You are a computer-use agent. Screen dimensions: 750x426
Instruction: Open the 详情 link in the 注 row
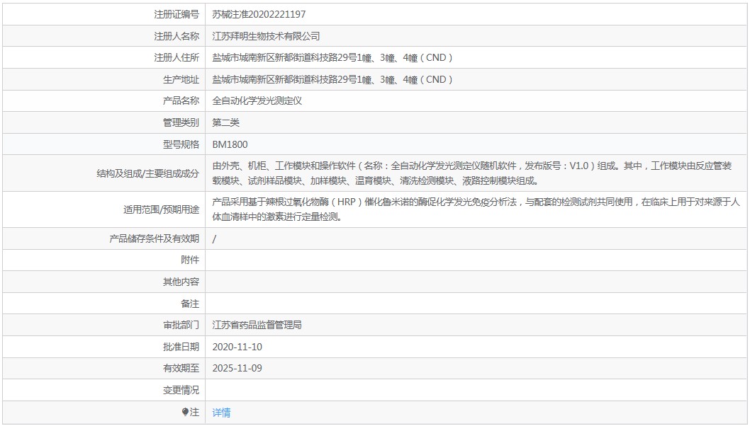pyautogui.click(x=221, y=412)
